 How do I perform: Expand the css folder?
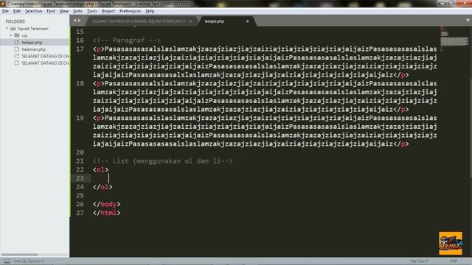[11, 35]
